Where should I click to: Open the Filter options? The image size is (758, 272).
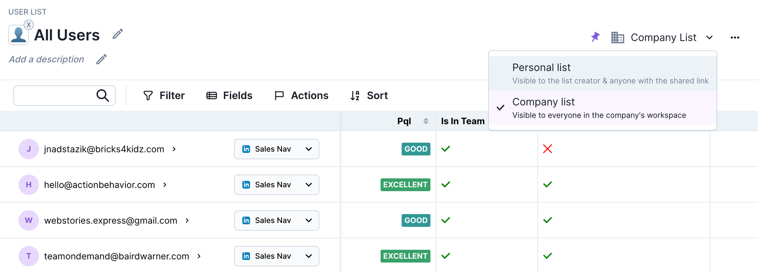tap(164, 95)
